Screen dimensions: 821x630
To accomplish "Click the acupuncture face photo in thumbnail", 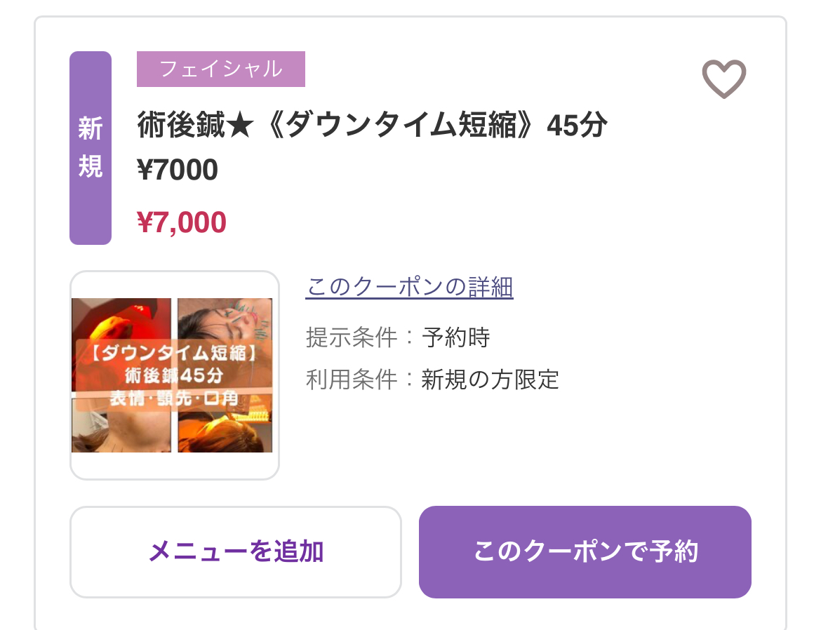I will 226,319.
